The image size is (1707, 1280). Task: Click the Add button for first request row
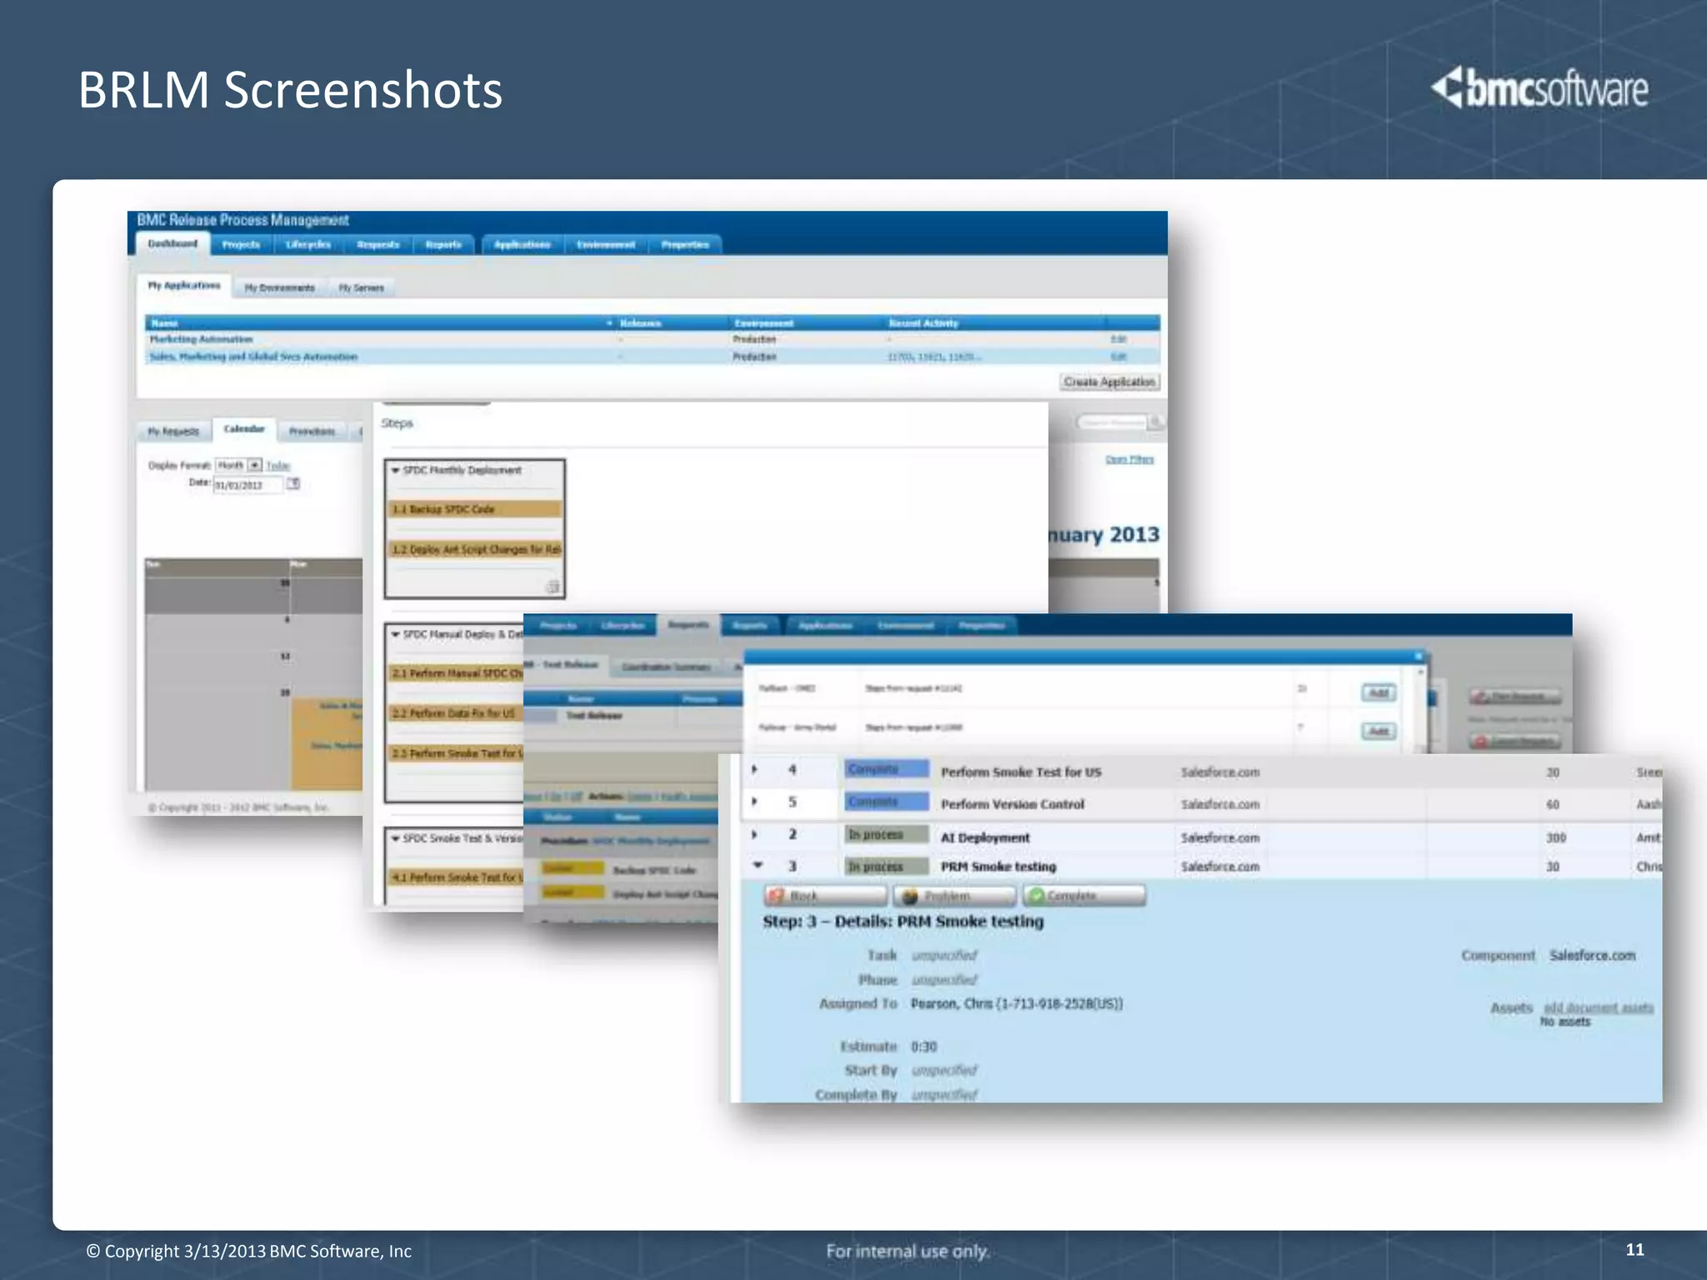(1379, 692)
